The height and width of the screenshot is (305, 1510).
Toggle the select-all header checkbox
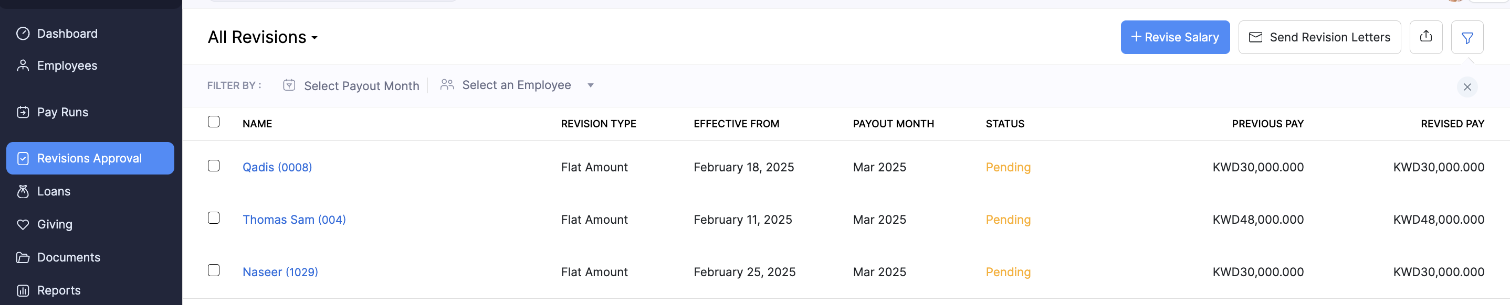[x=214, y=122]
